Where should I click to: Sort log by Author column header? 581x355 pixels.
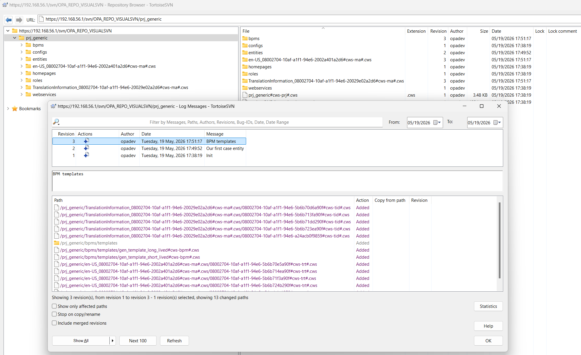127,134
